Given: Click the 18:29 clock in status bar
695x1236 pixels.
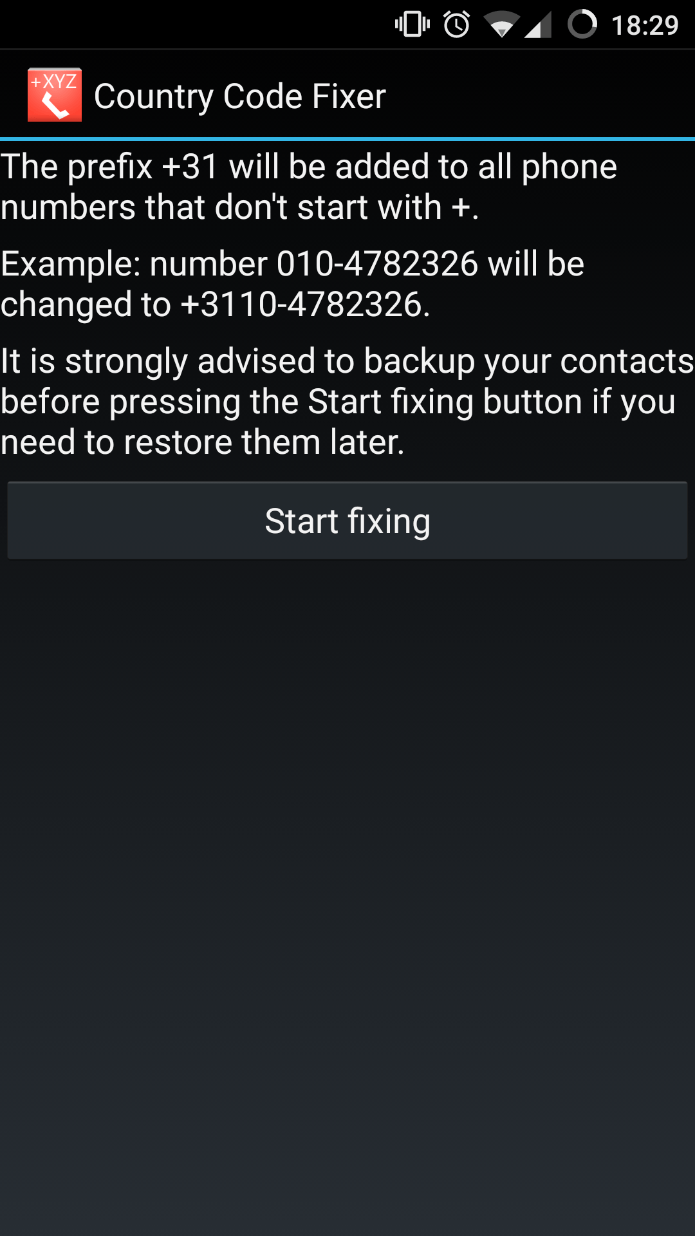Looking at the screenshot, I should (x=645, y=26).
